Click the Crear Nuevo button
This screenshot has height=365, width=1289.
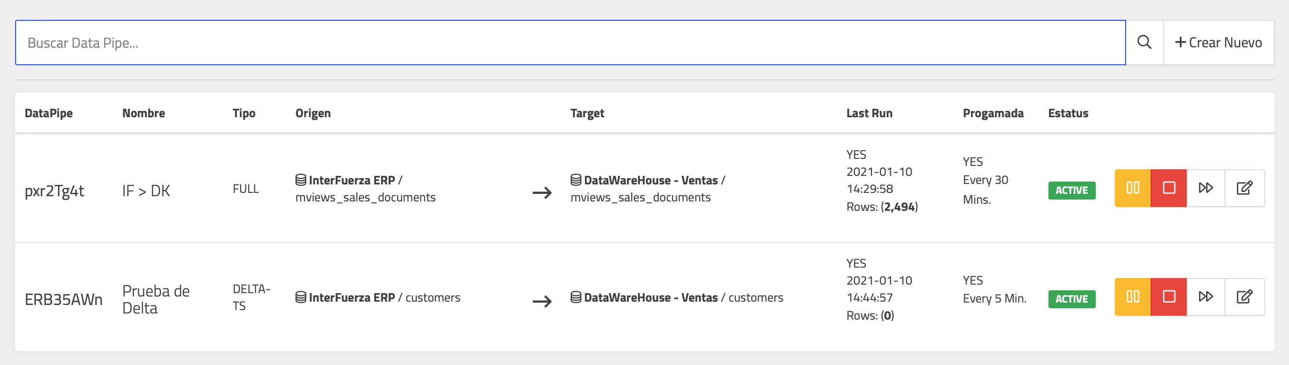pos(1218,43)
